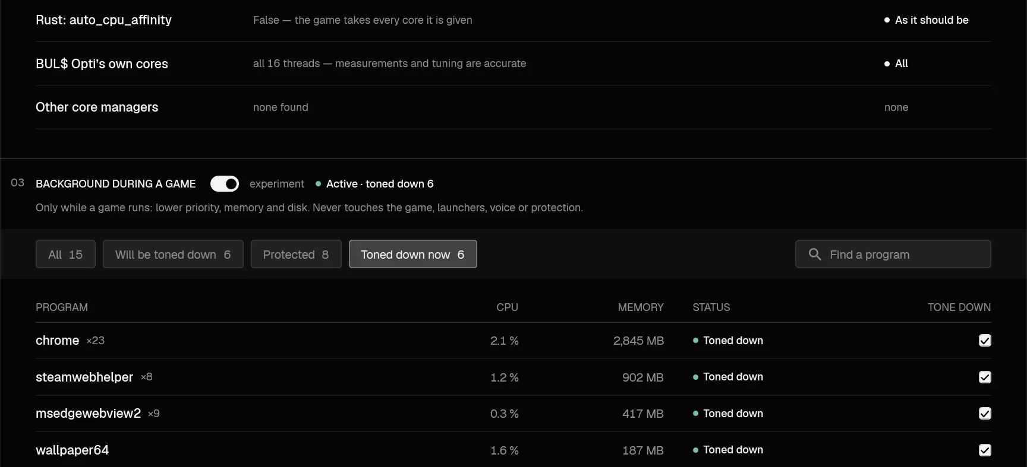
Task: Click the ×23 process count beside chrome
Action: (x=95, y=341)
